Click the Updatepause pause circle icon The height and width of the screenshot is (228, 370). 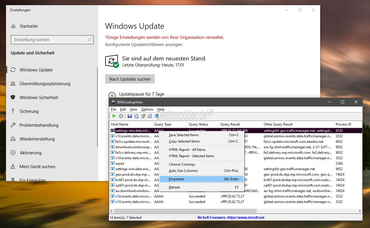coord(112,95)
